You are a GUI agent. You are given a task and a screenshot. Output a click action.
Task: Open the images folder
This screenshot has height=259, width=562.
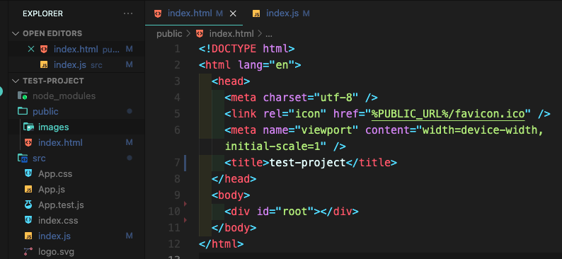pos(77,127)
